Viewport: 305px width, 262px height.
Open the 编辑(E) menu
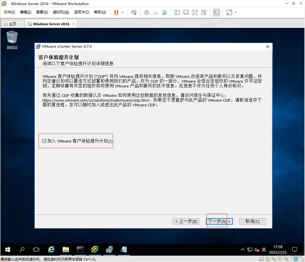(x=26, y=12)
